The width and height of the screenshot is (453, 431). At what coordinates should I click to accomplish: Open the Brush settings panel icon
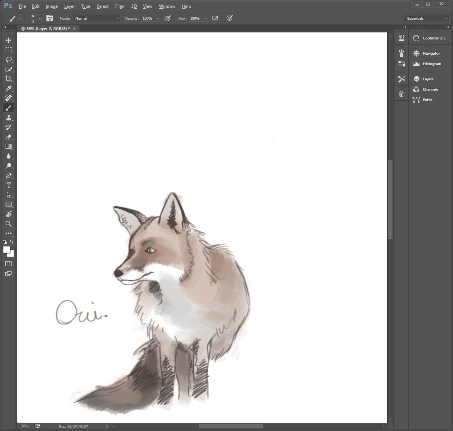click(x=401, y=53)
